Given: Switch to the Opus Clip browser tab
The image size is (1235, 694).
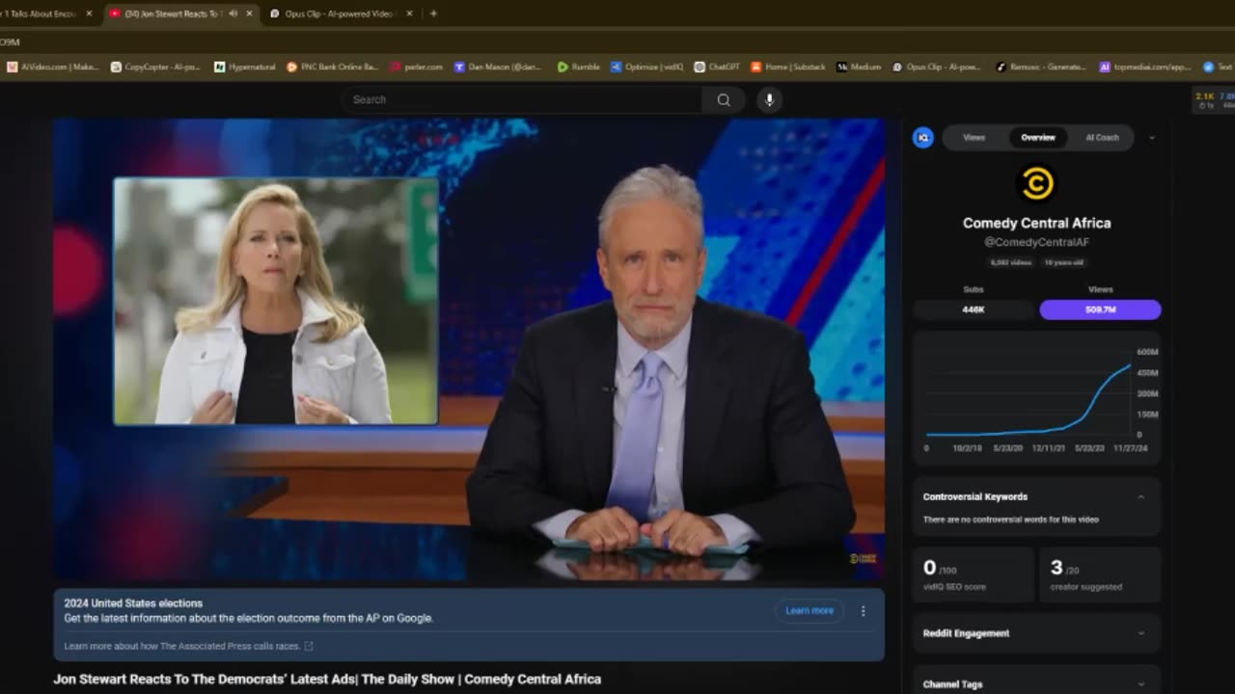Looking at the screenshot, I should [342, 13].
